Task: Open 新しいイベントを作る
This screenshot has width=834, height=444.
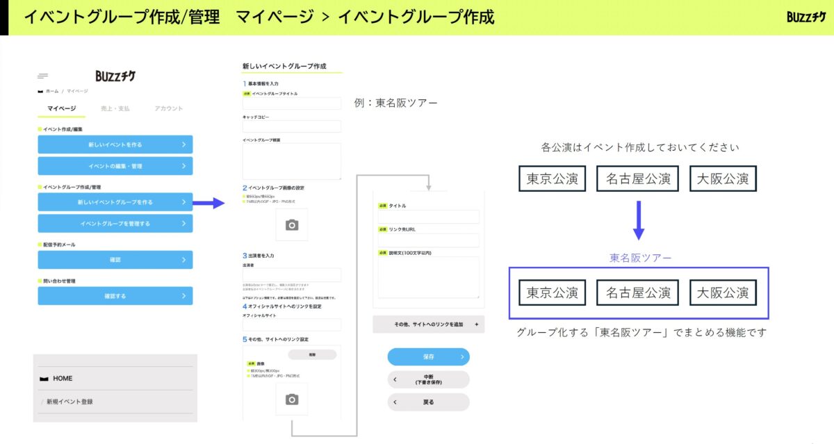Action: pos(115,145)
